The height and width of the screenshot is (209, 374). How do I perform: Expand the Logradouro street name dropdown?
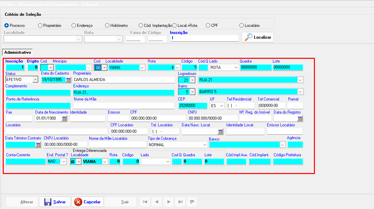pos(300,80)
